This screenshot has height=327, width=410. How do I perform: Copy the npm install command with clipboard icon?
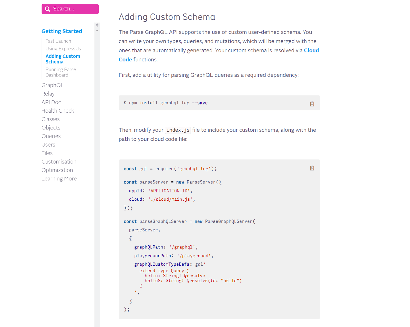tap(312, 104)
